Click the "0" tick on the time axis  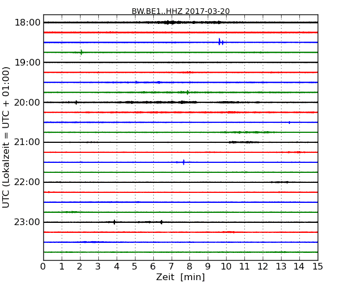click(x=43, y=266)
